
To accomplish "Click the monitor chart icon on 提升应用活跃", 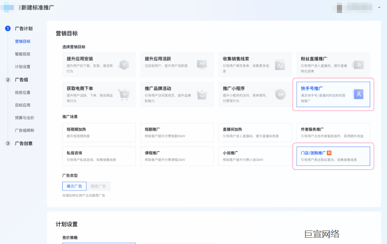I will point(202,65).
